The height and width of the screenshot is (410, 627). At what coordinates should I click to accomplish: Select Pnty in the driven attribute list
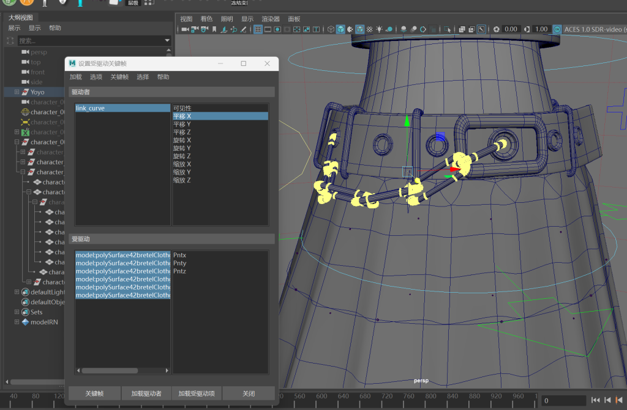click(220, 263)
